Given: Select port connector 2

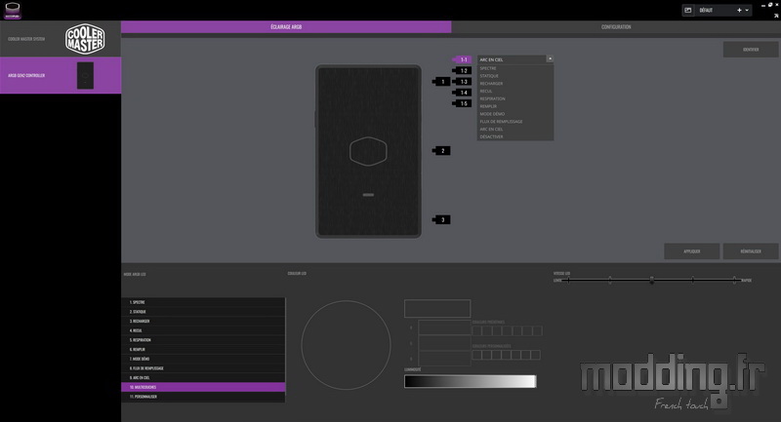Looking at the screenshot, I should point(442,151).
